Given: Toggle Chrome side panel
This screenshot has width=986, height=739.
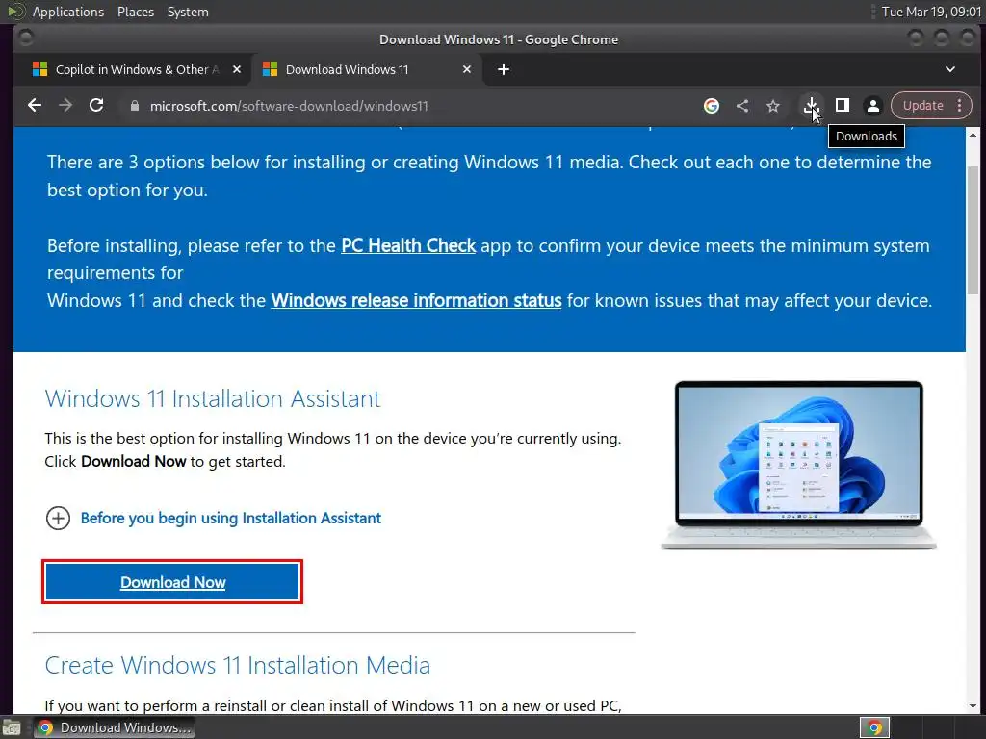Looking at the screenshot, I should pos(842,106).
